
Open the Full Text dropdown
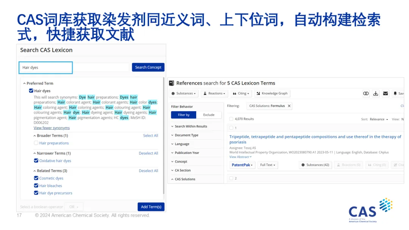(268, 165)
